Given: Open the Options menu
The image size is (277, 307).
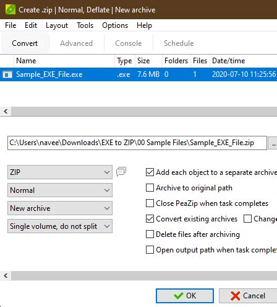Looking at the screenshot, I should [x=115, y=25].
